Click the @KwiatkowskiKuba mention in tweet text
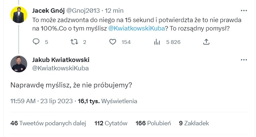 [x=137, y=29]
